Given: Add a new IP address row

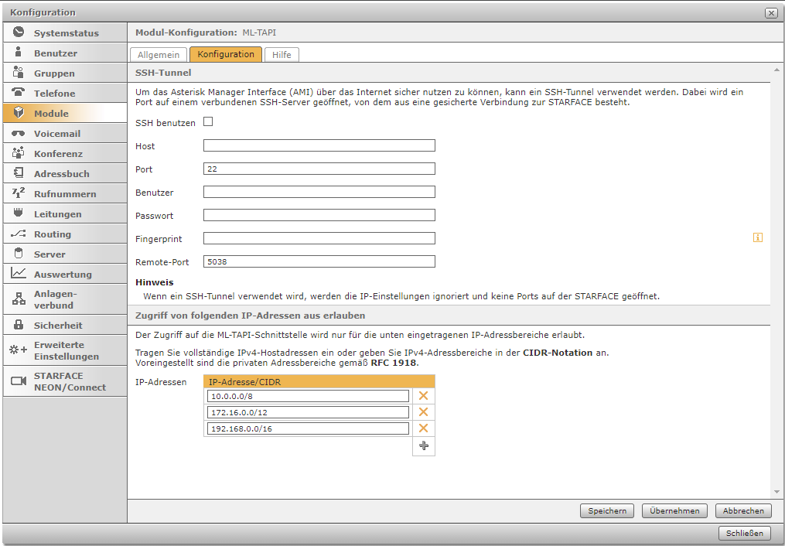Looking at the screenshot, I should [x=423, y=445].
